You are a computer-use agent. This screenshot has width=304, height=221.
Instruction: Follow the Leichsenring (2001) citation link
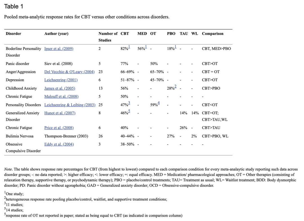(61, 80)
